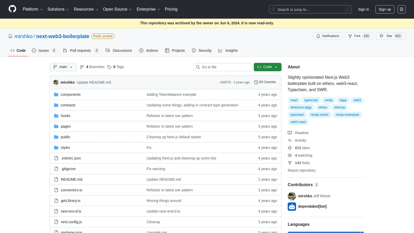
Task: Click the connectors.ts file icon
Action: [x=56, y=190]
